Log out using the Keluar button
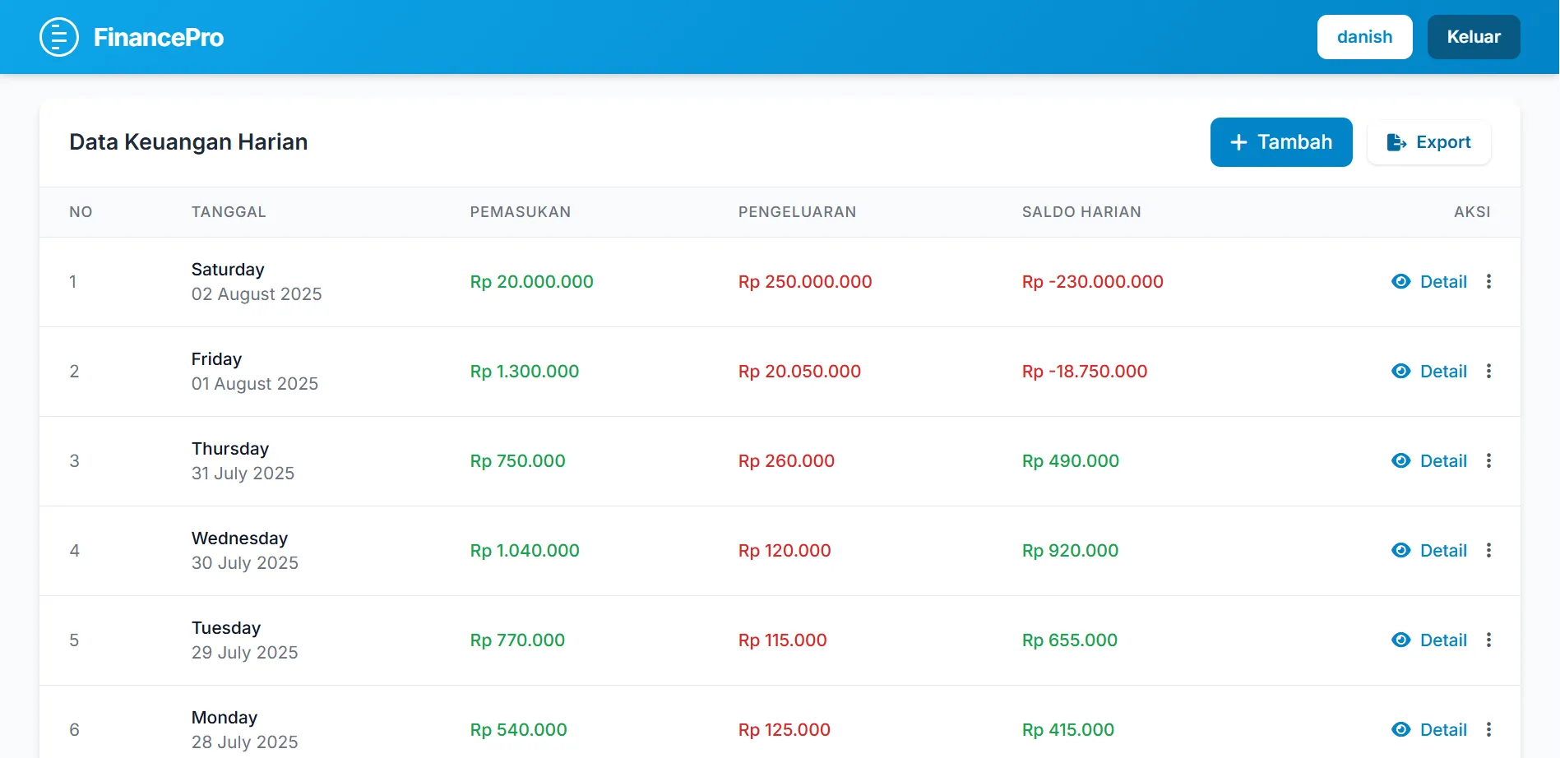Screen dimensions: 1560x758 (1474, 37)
